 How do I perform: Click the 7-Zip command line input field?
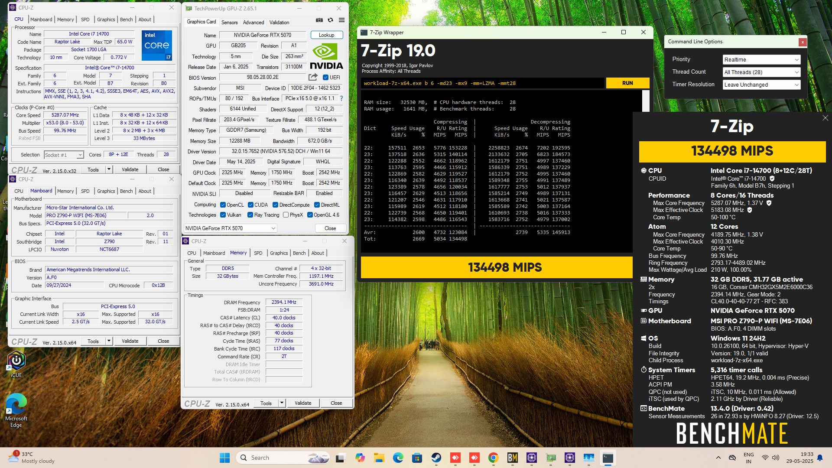tap(482, 83)
